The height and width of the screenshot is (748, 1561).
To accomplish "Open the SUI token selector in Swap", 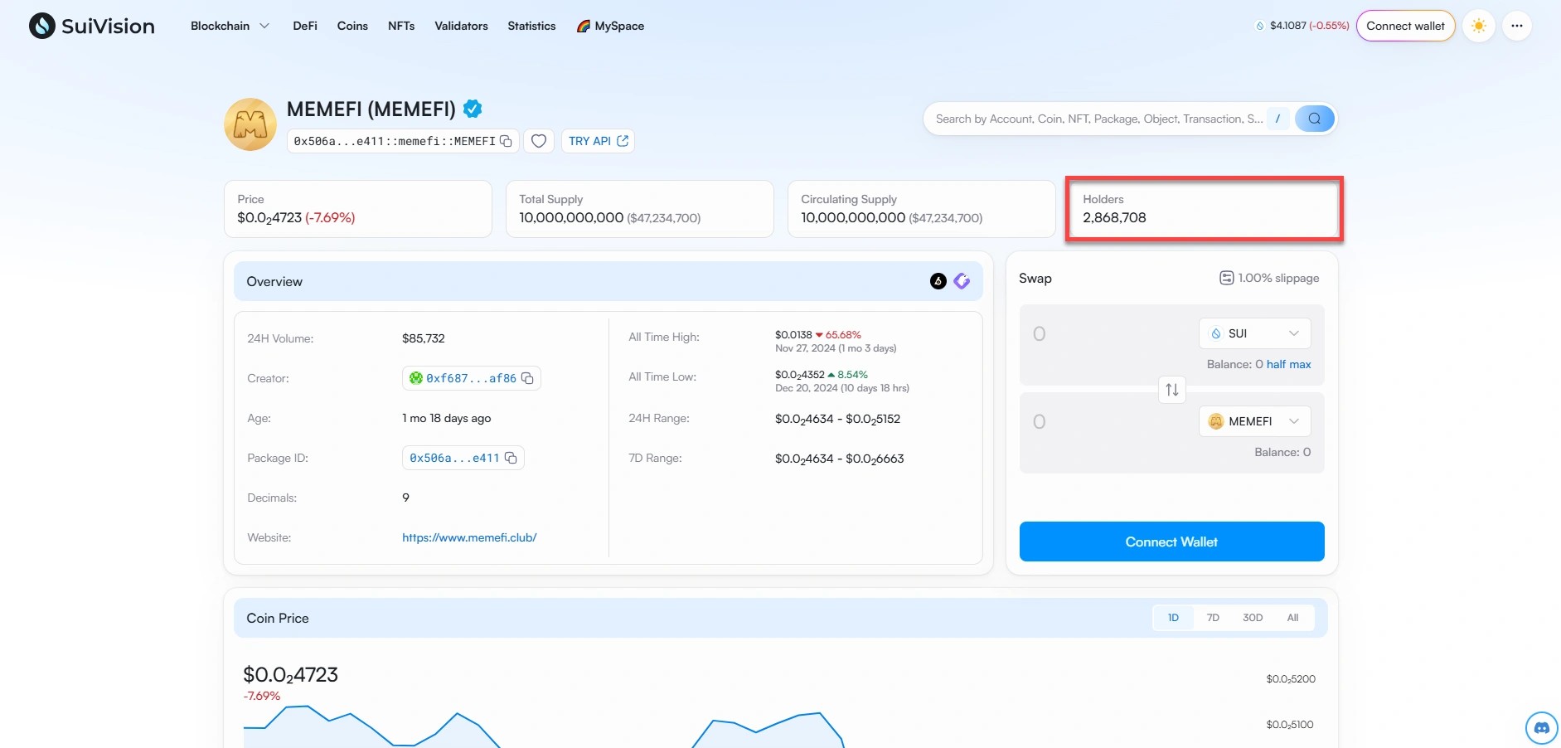I will pyautogui.click(x=1253, y=333).
